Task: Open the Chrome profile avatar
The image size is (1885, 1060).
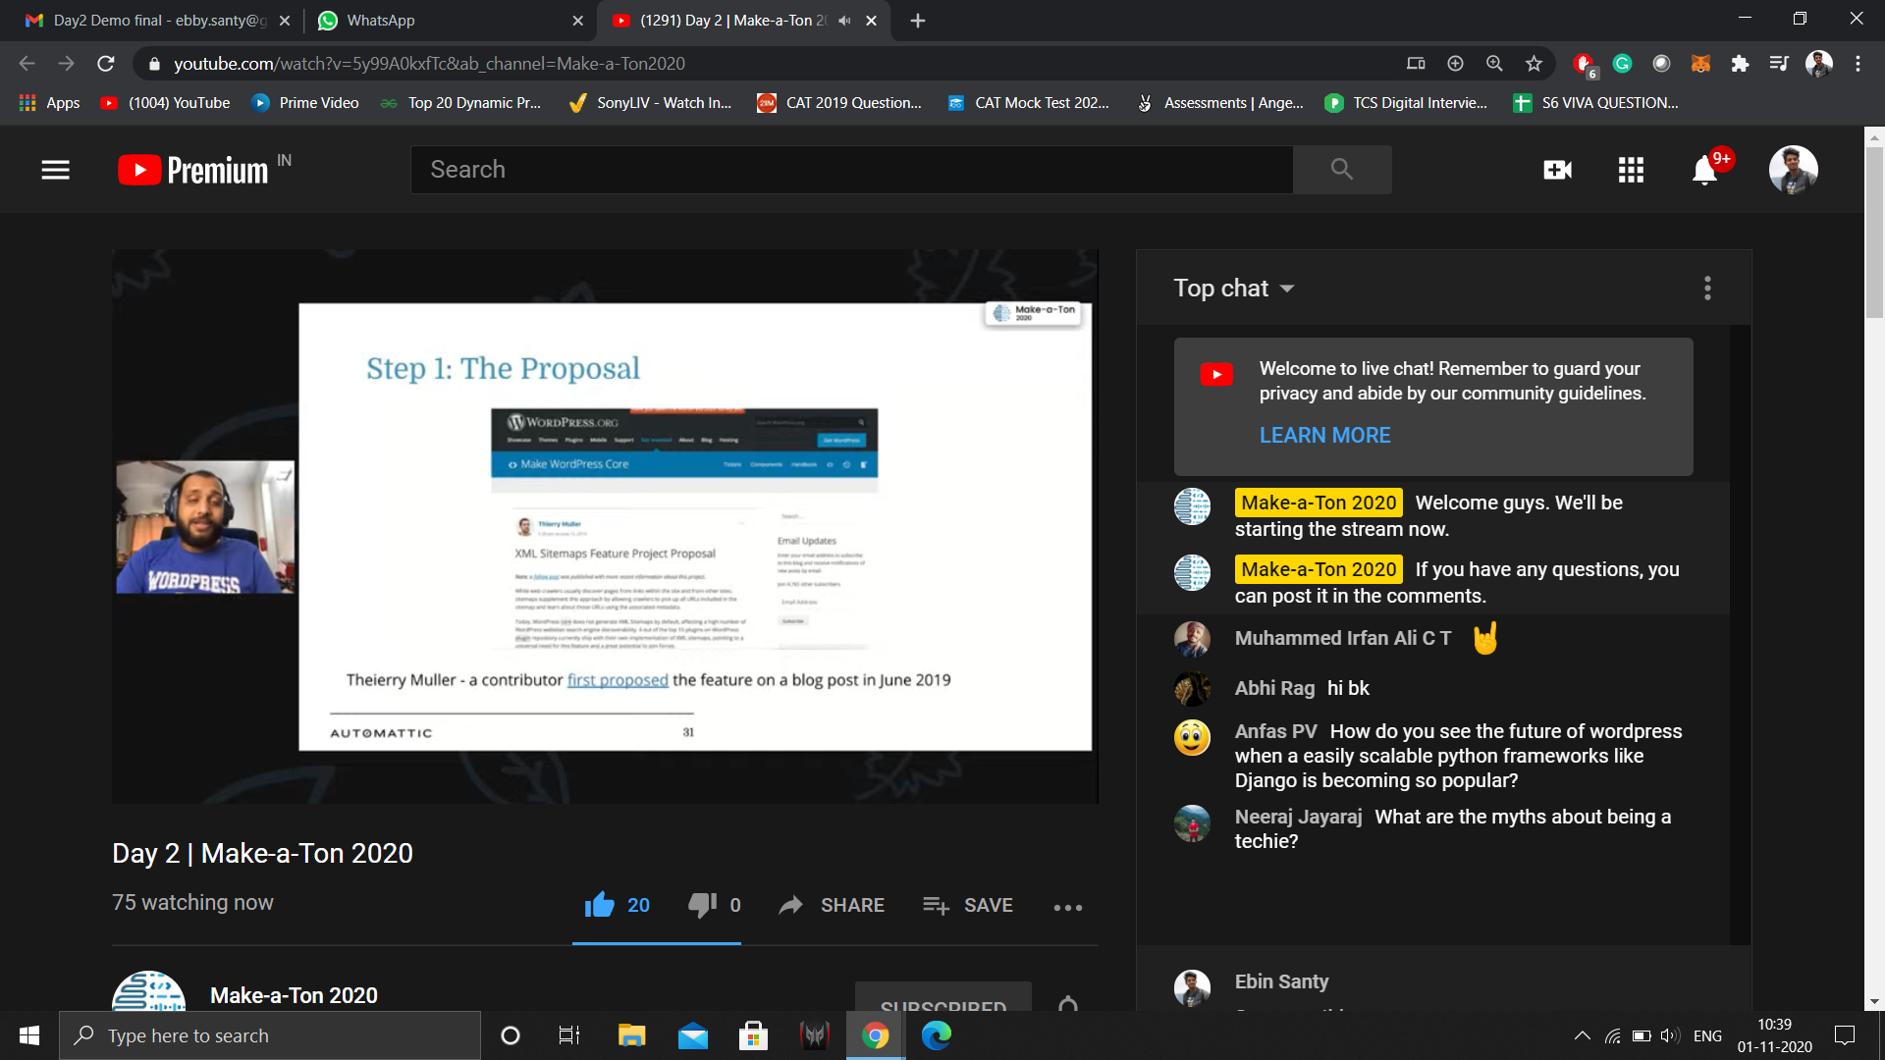Action: coord(1818,64)
